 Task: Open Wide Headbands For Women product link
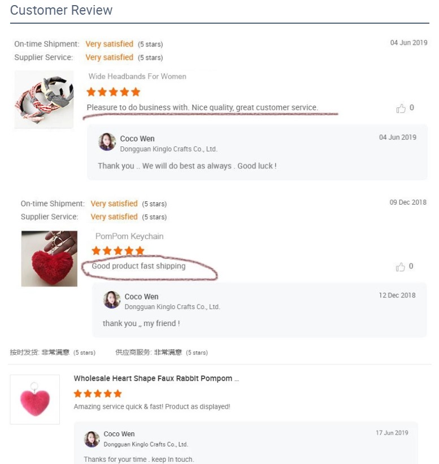click(x=137, y=76)
